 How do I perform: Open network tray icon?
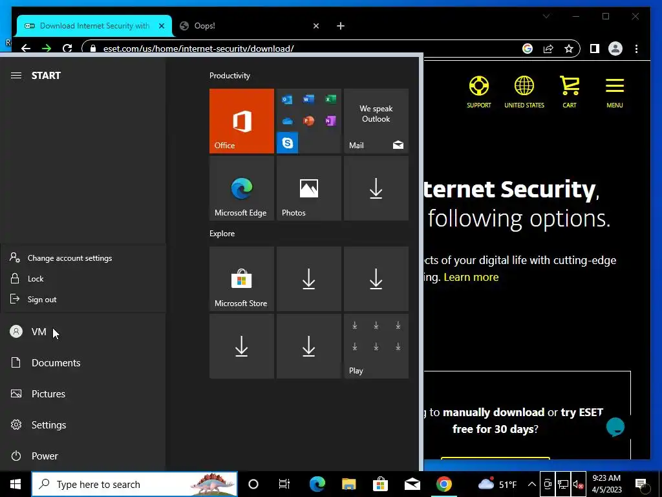[563, 484]
